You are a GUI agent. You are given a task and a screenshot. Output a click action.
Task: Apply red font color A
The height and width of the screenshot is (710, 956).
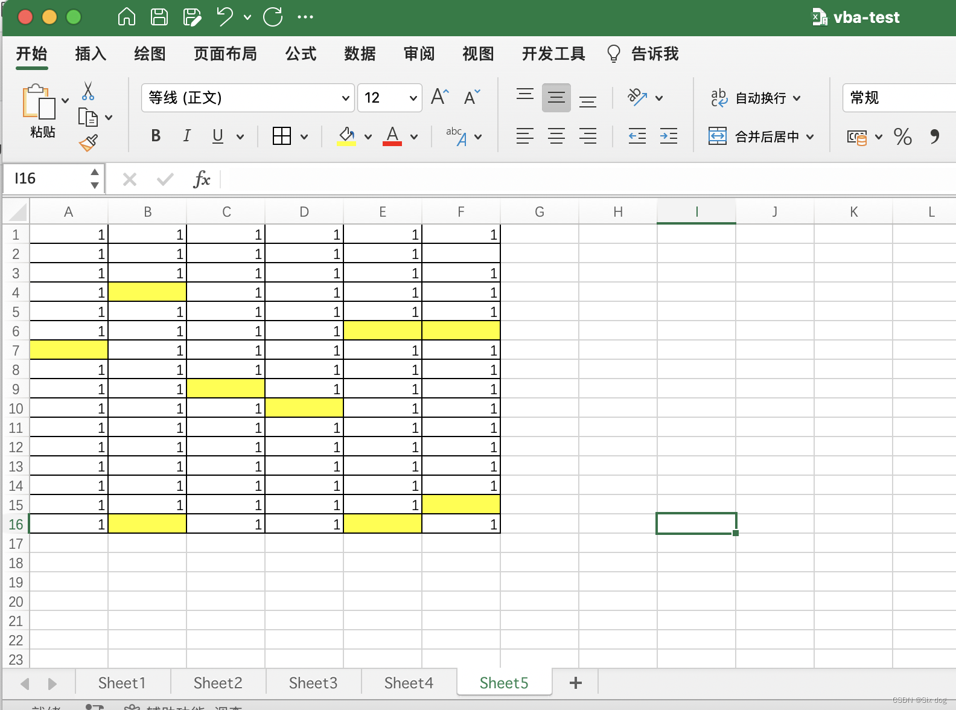click(392, 136)
